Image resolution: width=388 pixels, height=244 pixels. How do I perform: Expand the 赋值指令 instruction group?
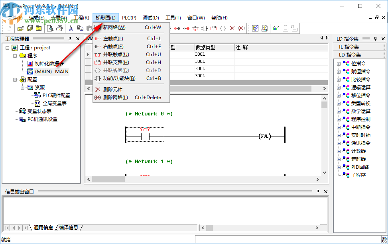point(339,72)
